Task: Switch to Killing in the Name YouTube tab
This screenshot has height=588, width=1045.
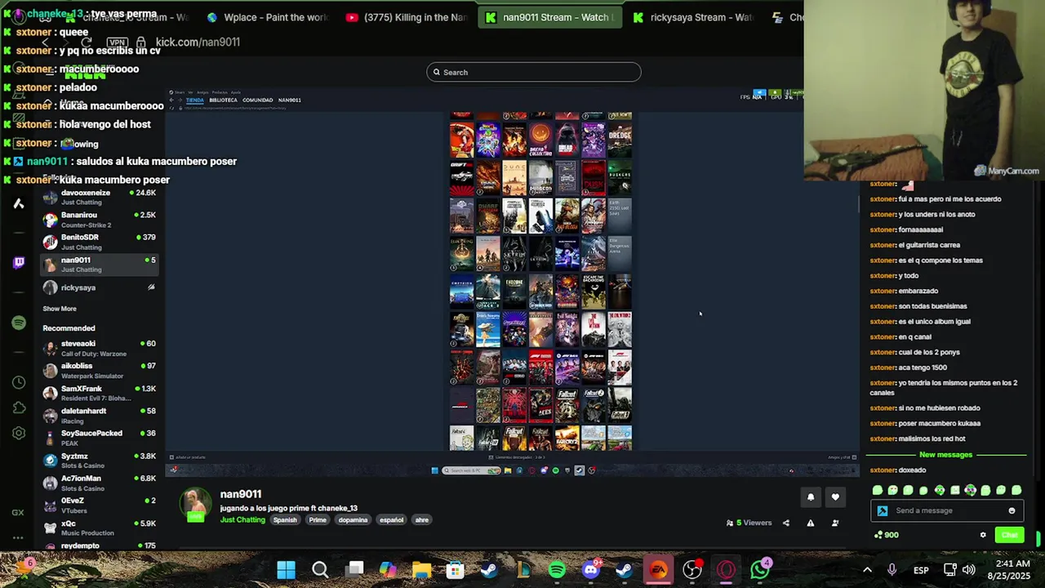Action: (x=406, y=17)
